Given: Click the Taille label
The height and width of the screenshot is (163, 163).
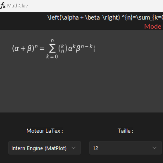Looking at the screenshot, I should 125,131.
